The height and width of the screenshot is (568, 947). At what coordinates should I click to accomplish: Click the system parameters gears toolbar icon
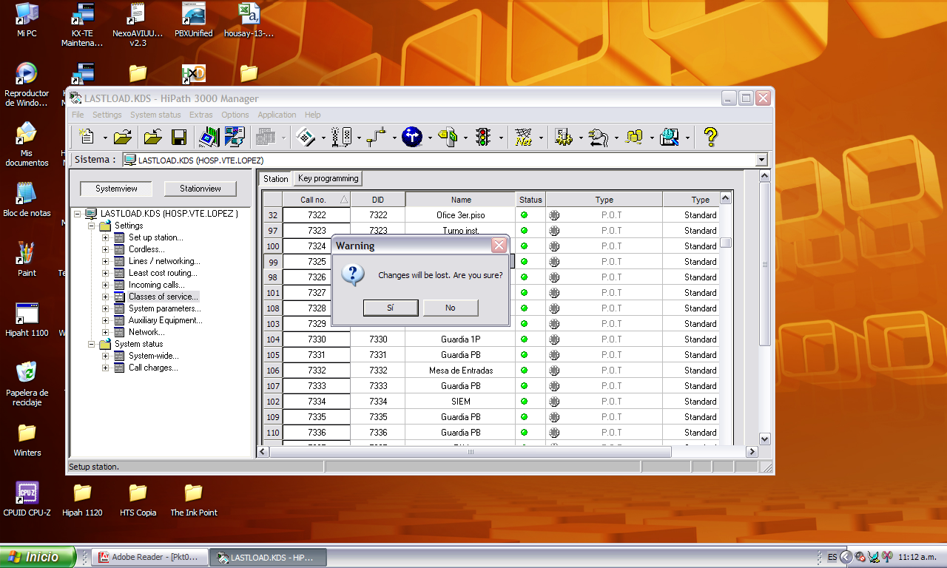(564, 137)
